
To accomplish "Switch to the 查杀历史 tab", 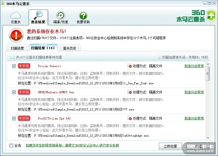I will tap(70, 48).
